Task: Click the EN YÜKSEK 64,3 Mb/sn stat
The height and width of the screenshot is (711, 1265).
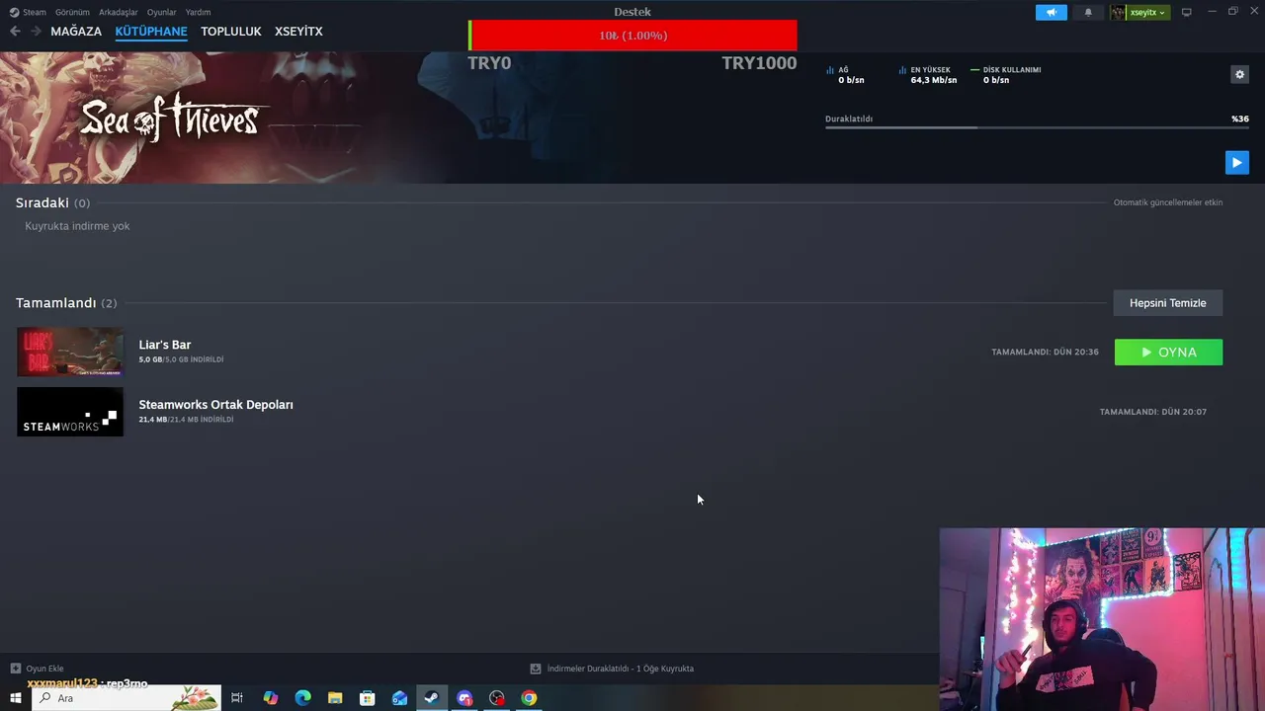Action: [928, 75]
